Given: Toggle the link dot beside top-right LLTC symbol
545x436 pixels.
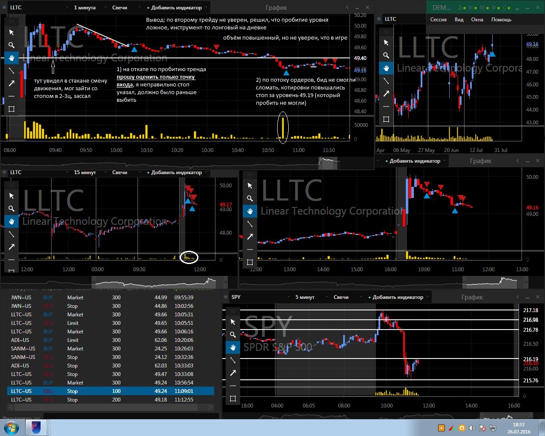Looking at the screenshot, I should [x=379, y=19].
